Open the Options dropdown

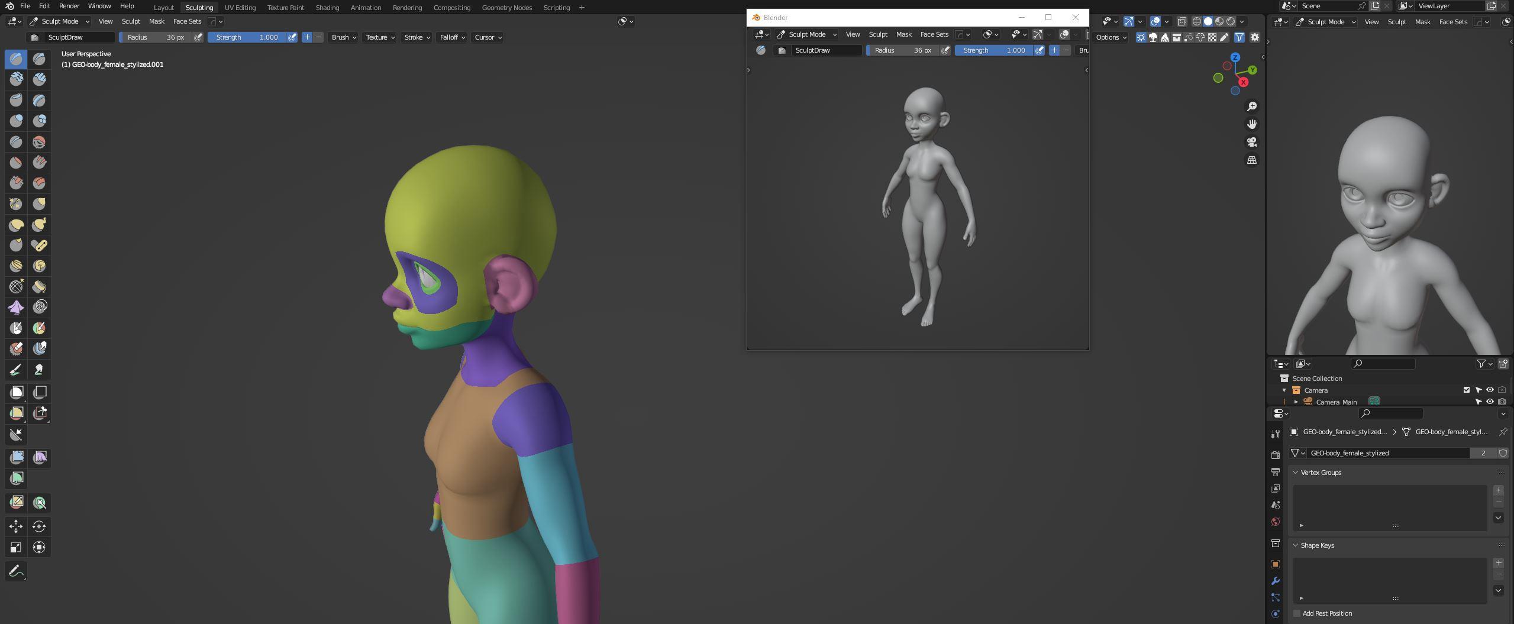(1111, 37)
